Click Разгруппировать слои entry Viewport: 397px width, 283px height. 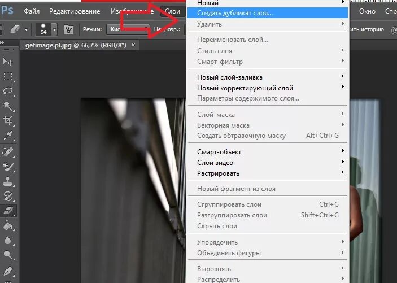268,215
